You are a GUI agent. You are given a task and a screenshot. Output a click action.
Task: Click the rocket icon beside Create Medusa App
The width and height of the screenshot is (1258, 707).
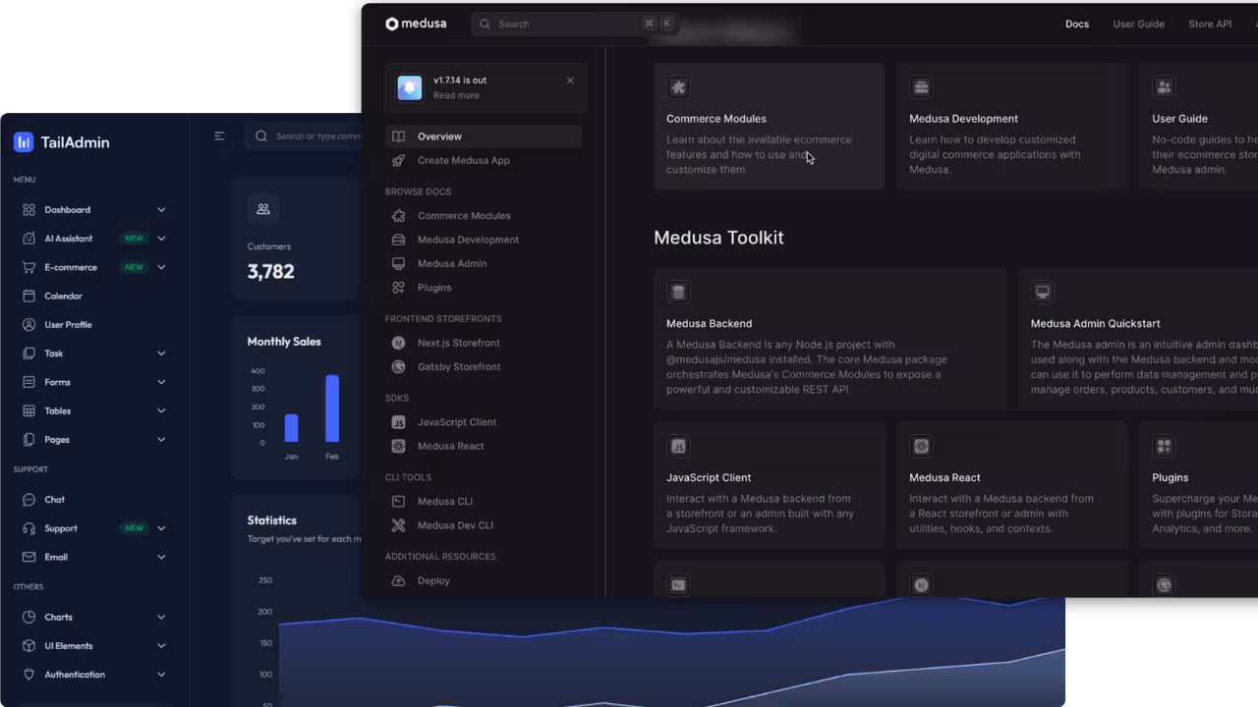[398, 160]
